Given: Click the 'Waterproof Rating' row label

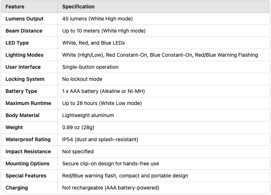Looking at the screenshot, I should (x=28, y=139).
